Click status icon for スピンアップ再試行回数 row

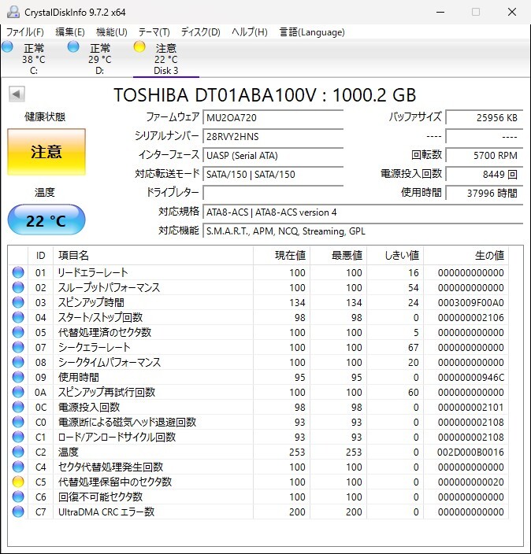18,392
